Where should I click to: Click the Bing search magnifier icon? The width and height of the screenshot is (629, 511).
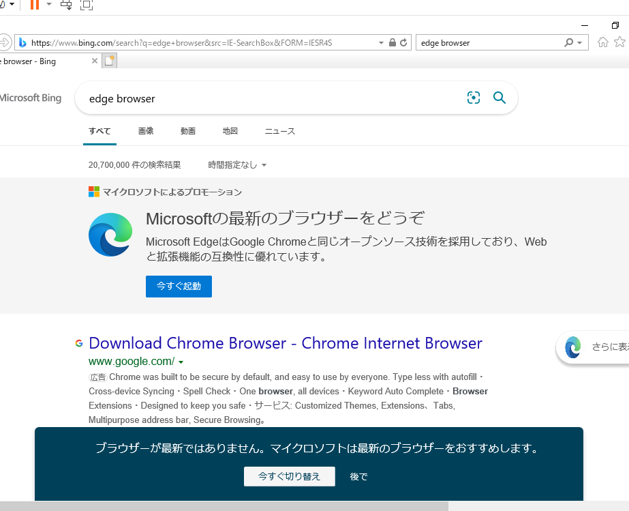click(x=500, y=98)
